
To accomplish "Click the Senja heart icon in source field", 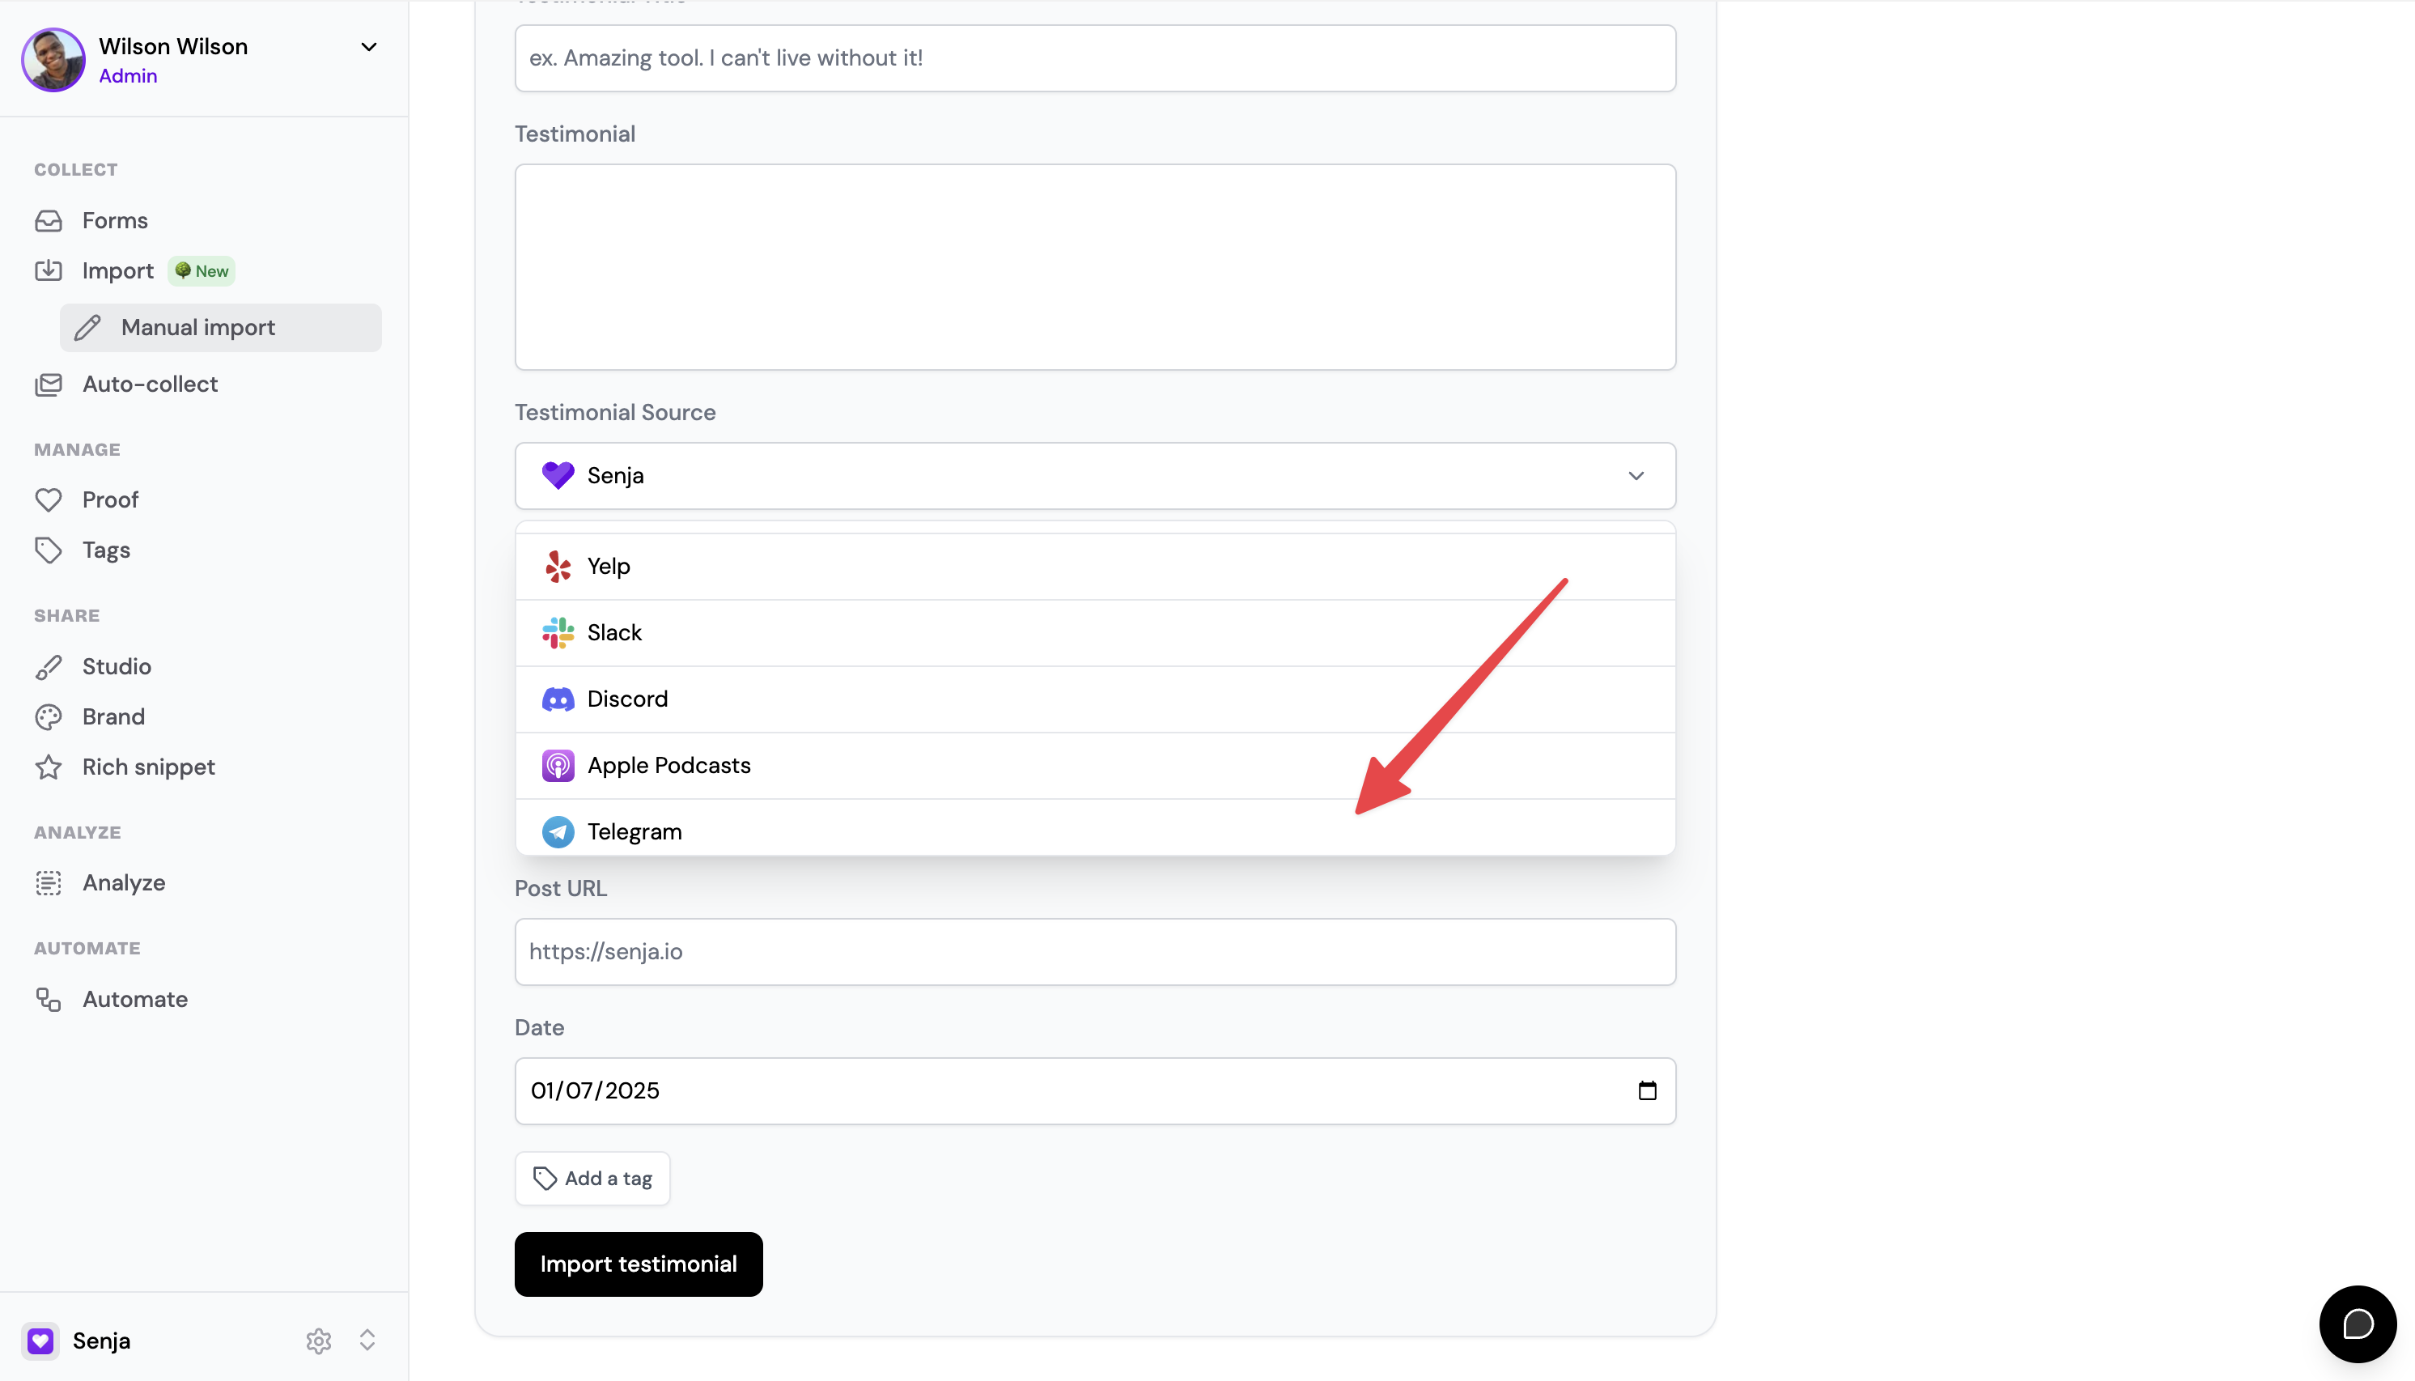I will [x=558, y=475].
